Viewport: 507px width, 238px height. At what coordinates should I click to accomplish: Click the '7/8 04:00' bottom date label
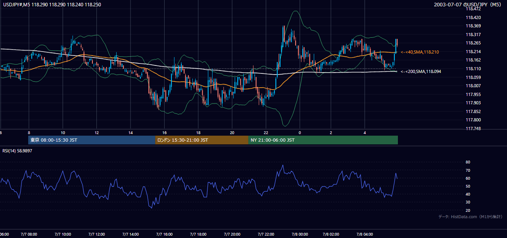pyautogui.click(x=365, y=234)
